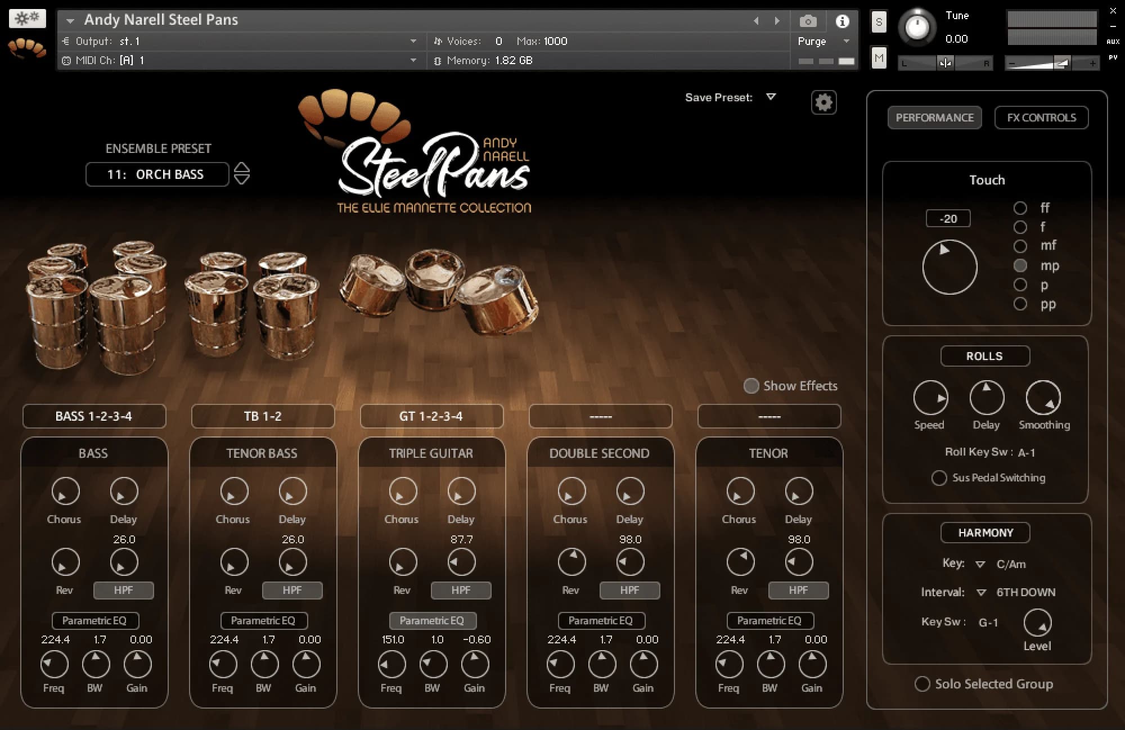Open the instrument info icon

click(x=842, y=21)
